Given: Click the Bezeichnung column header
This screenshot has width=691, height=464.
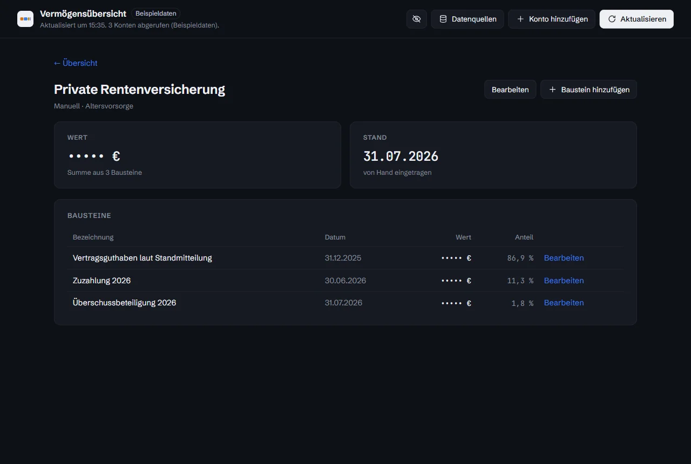Looking at the screenshot, I should (x=93, y=237).
